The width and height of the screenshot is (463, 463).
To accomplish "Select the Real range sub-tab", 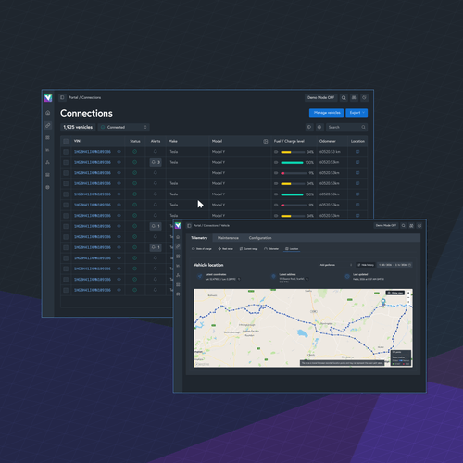I will coord(226,249).
